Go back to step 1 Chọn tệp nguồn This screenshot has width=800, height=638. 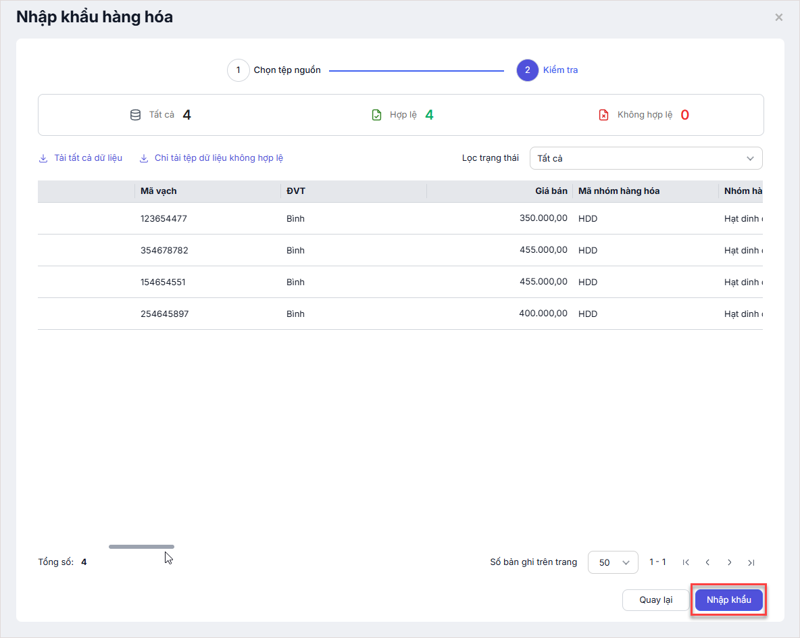239,70
